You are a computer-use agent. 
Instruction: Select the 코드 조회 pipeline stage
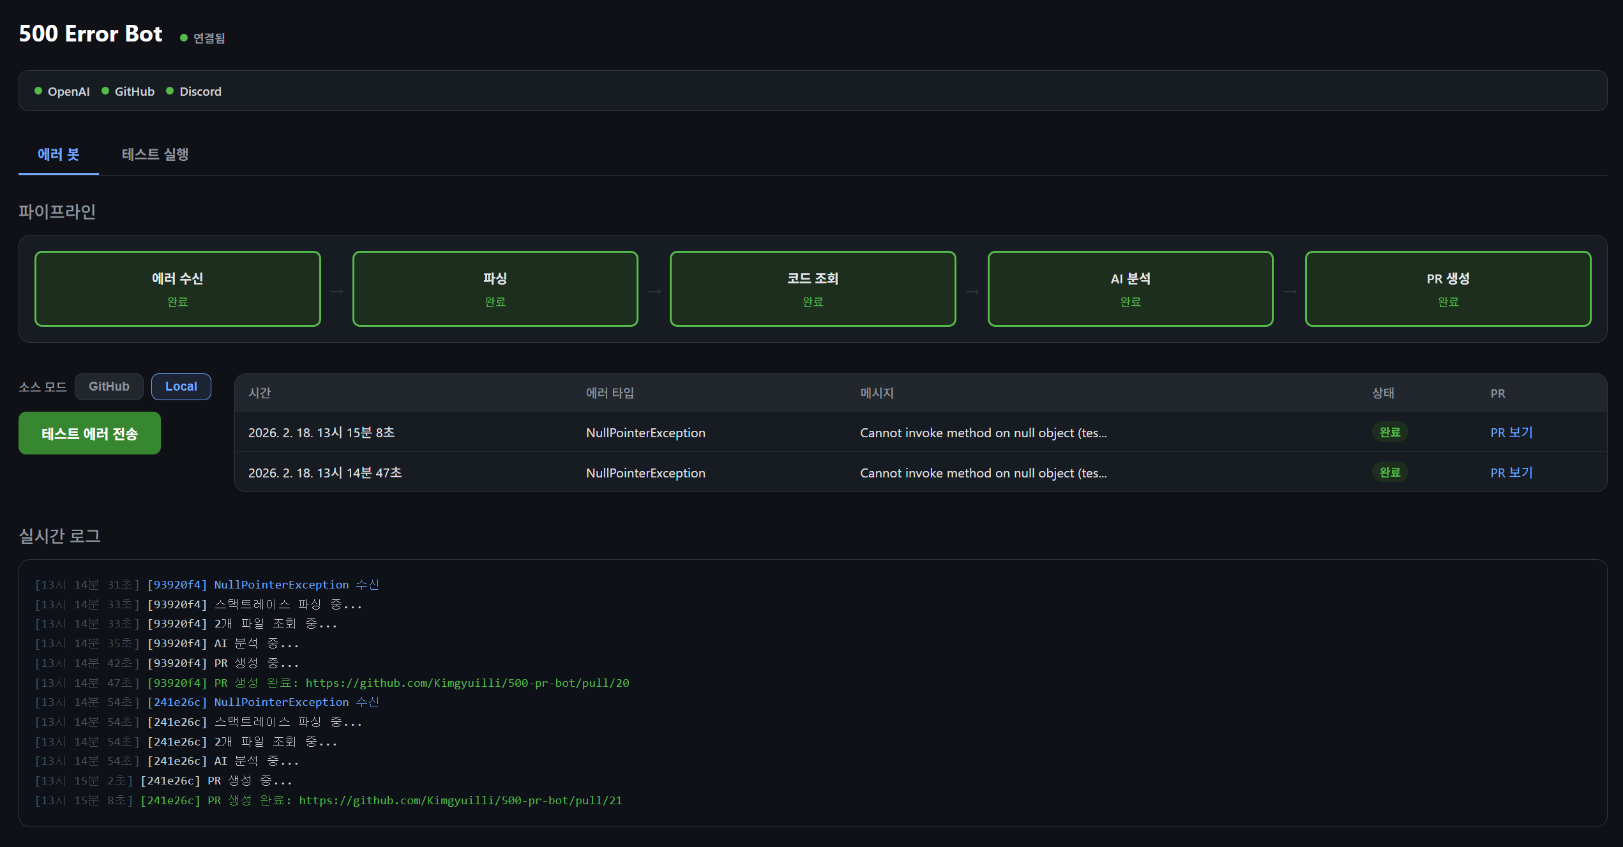(812, 289)
